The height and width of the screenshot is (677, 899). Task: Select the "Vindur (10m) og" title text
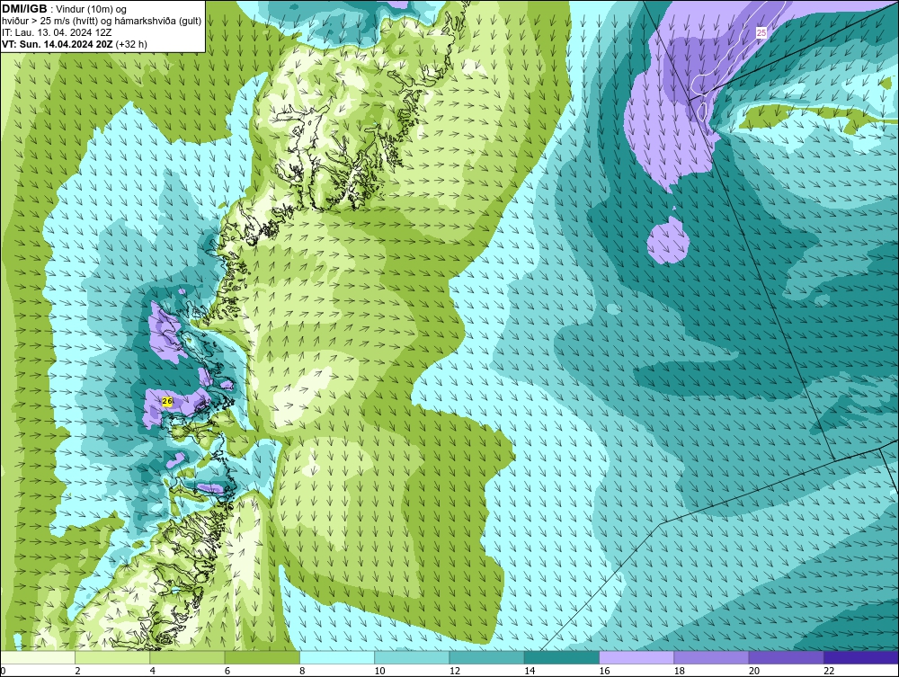[91, 9]
